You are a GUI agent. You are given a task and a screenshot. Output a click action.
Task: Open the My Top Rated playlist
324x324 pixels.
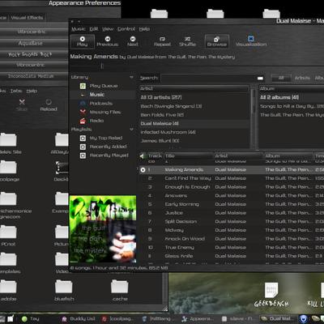click(x=103, y=138)
